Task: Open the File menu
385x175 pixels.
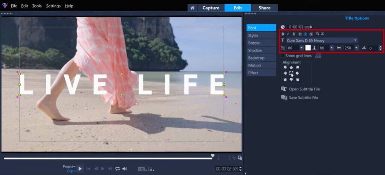Action: 14,6
